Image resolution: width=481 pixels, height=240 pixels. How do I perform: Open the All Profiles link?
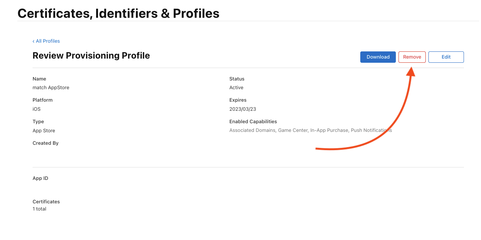(x=48, y=41)
